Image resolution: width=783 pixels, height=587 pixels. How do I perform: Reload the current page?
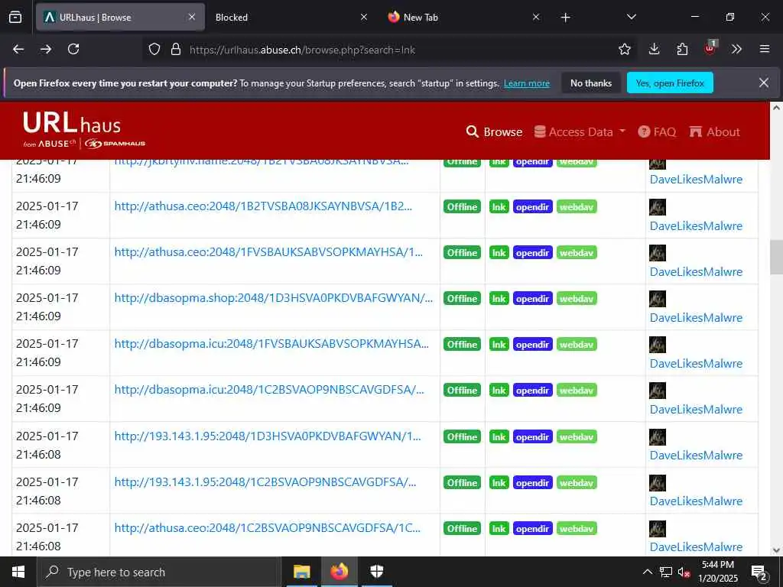pyautogui.click(x=73, y=49)
